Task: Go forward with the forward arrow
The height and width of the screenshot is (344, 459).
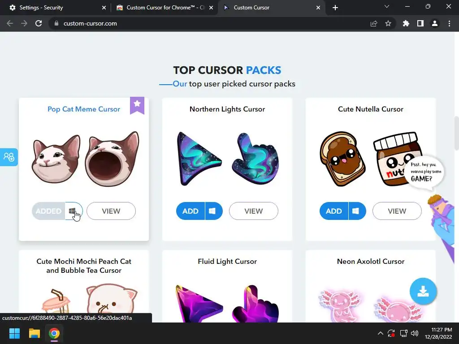Action: point(24,23)
